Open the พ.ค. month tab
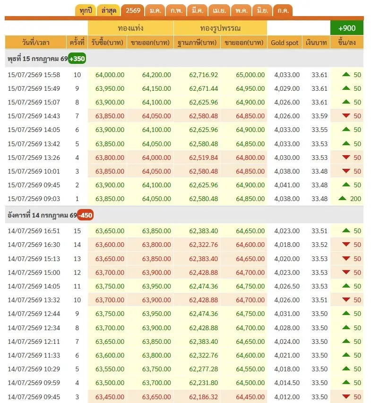This screenshot has height=403, width=371. 242,10
